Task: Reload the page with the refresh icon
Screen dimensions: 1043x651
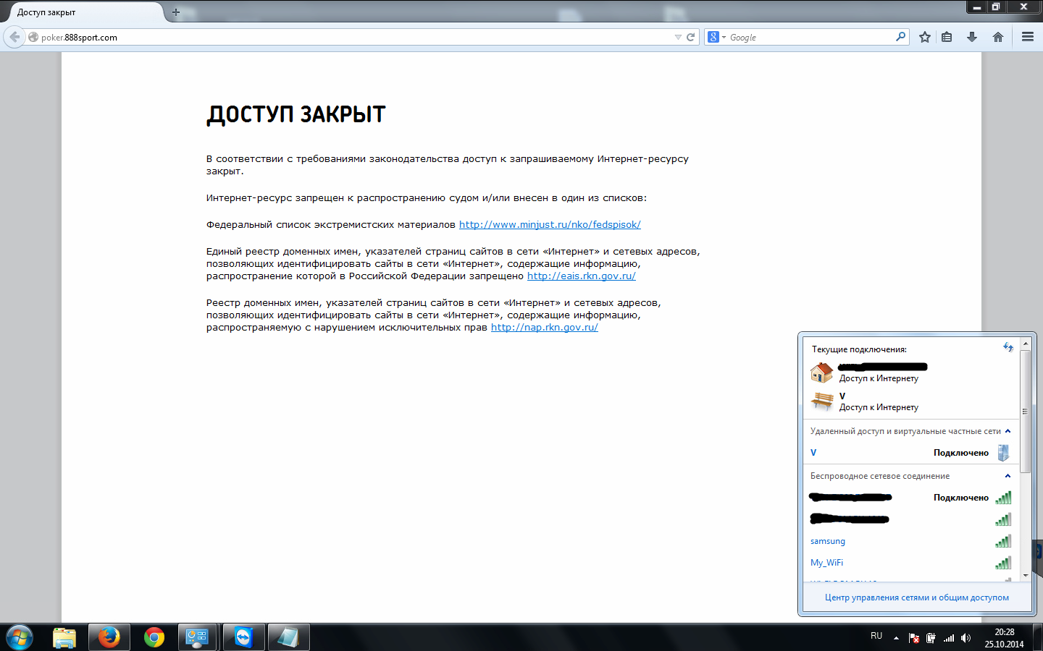Action: coord(691,37)
